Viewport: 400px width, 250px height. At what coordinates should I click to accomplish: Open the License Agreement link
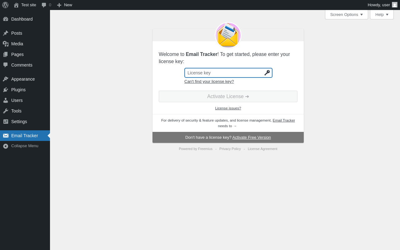pos(262,149)
